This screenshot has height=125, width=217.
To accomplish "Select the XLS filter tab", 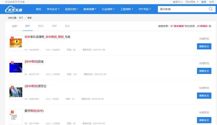I will coord(67,26).
